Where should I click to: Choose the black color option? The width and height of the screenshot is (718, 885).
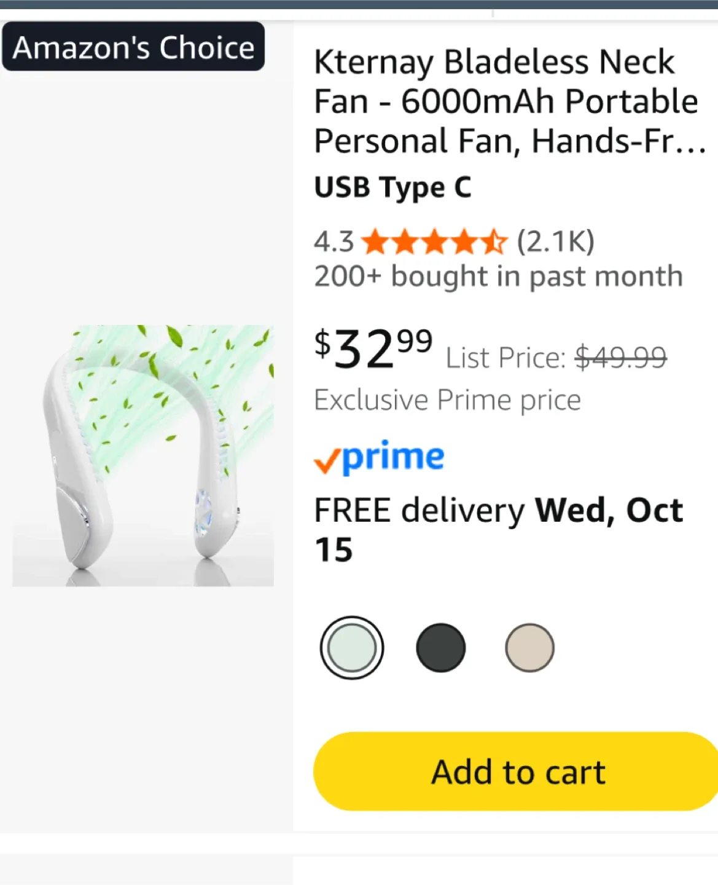(x=440, y=648)
